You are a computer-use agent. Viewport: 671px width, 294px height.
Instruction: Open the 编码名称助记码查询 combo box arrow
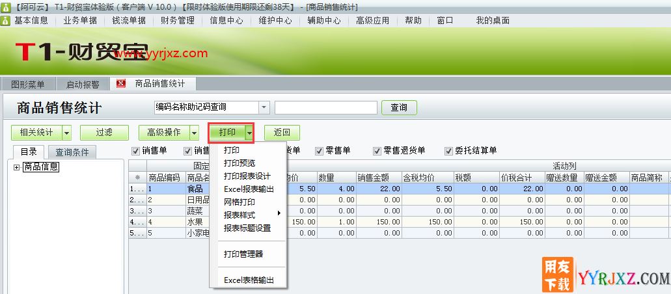click(x=264, y=107)
